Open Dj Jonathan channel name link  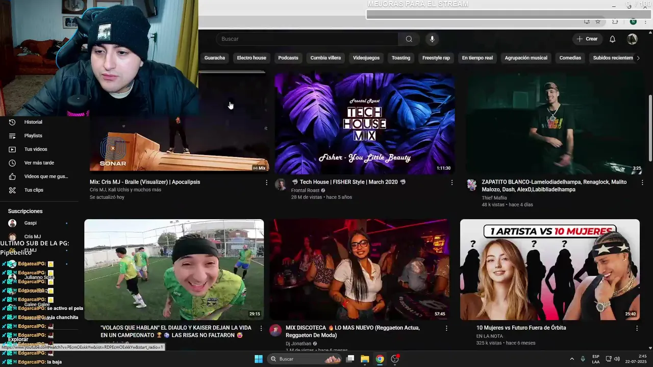click(298, 344)
